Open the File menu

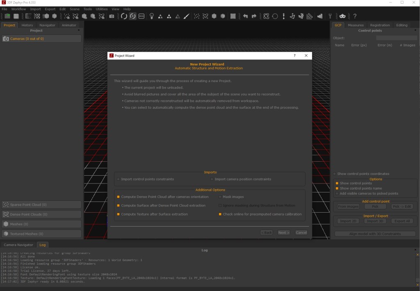click(x=4, y=9)
